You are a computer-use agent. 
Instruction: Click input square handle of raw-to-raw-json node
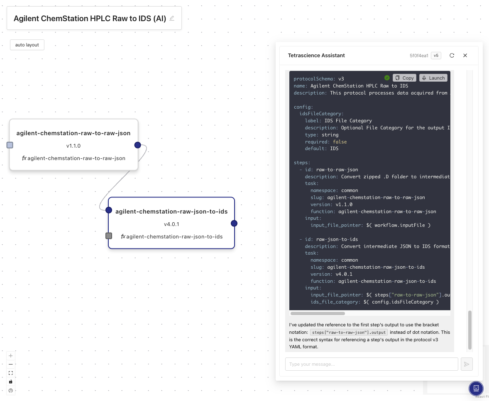tap(10, 145)
